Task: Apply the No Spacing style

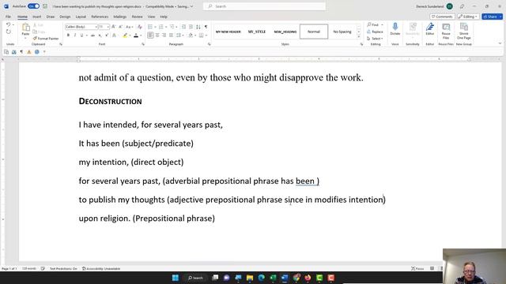Action: pyautogui.click(x=342, y=32)
